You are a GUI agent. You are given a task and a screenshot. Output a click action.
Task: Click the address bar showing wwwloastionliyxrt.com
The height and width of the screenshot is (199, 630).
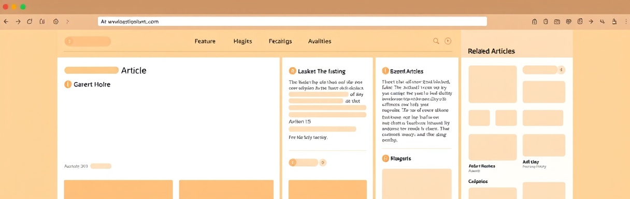[x=292, y=22]
